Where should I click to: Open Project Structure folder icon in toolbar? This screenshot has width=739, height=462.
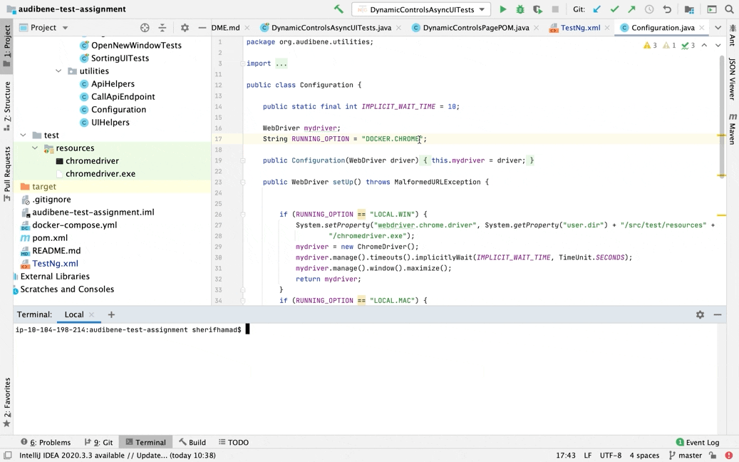689,9
